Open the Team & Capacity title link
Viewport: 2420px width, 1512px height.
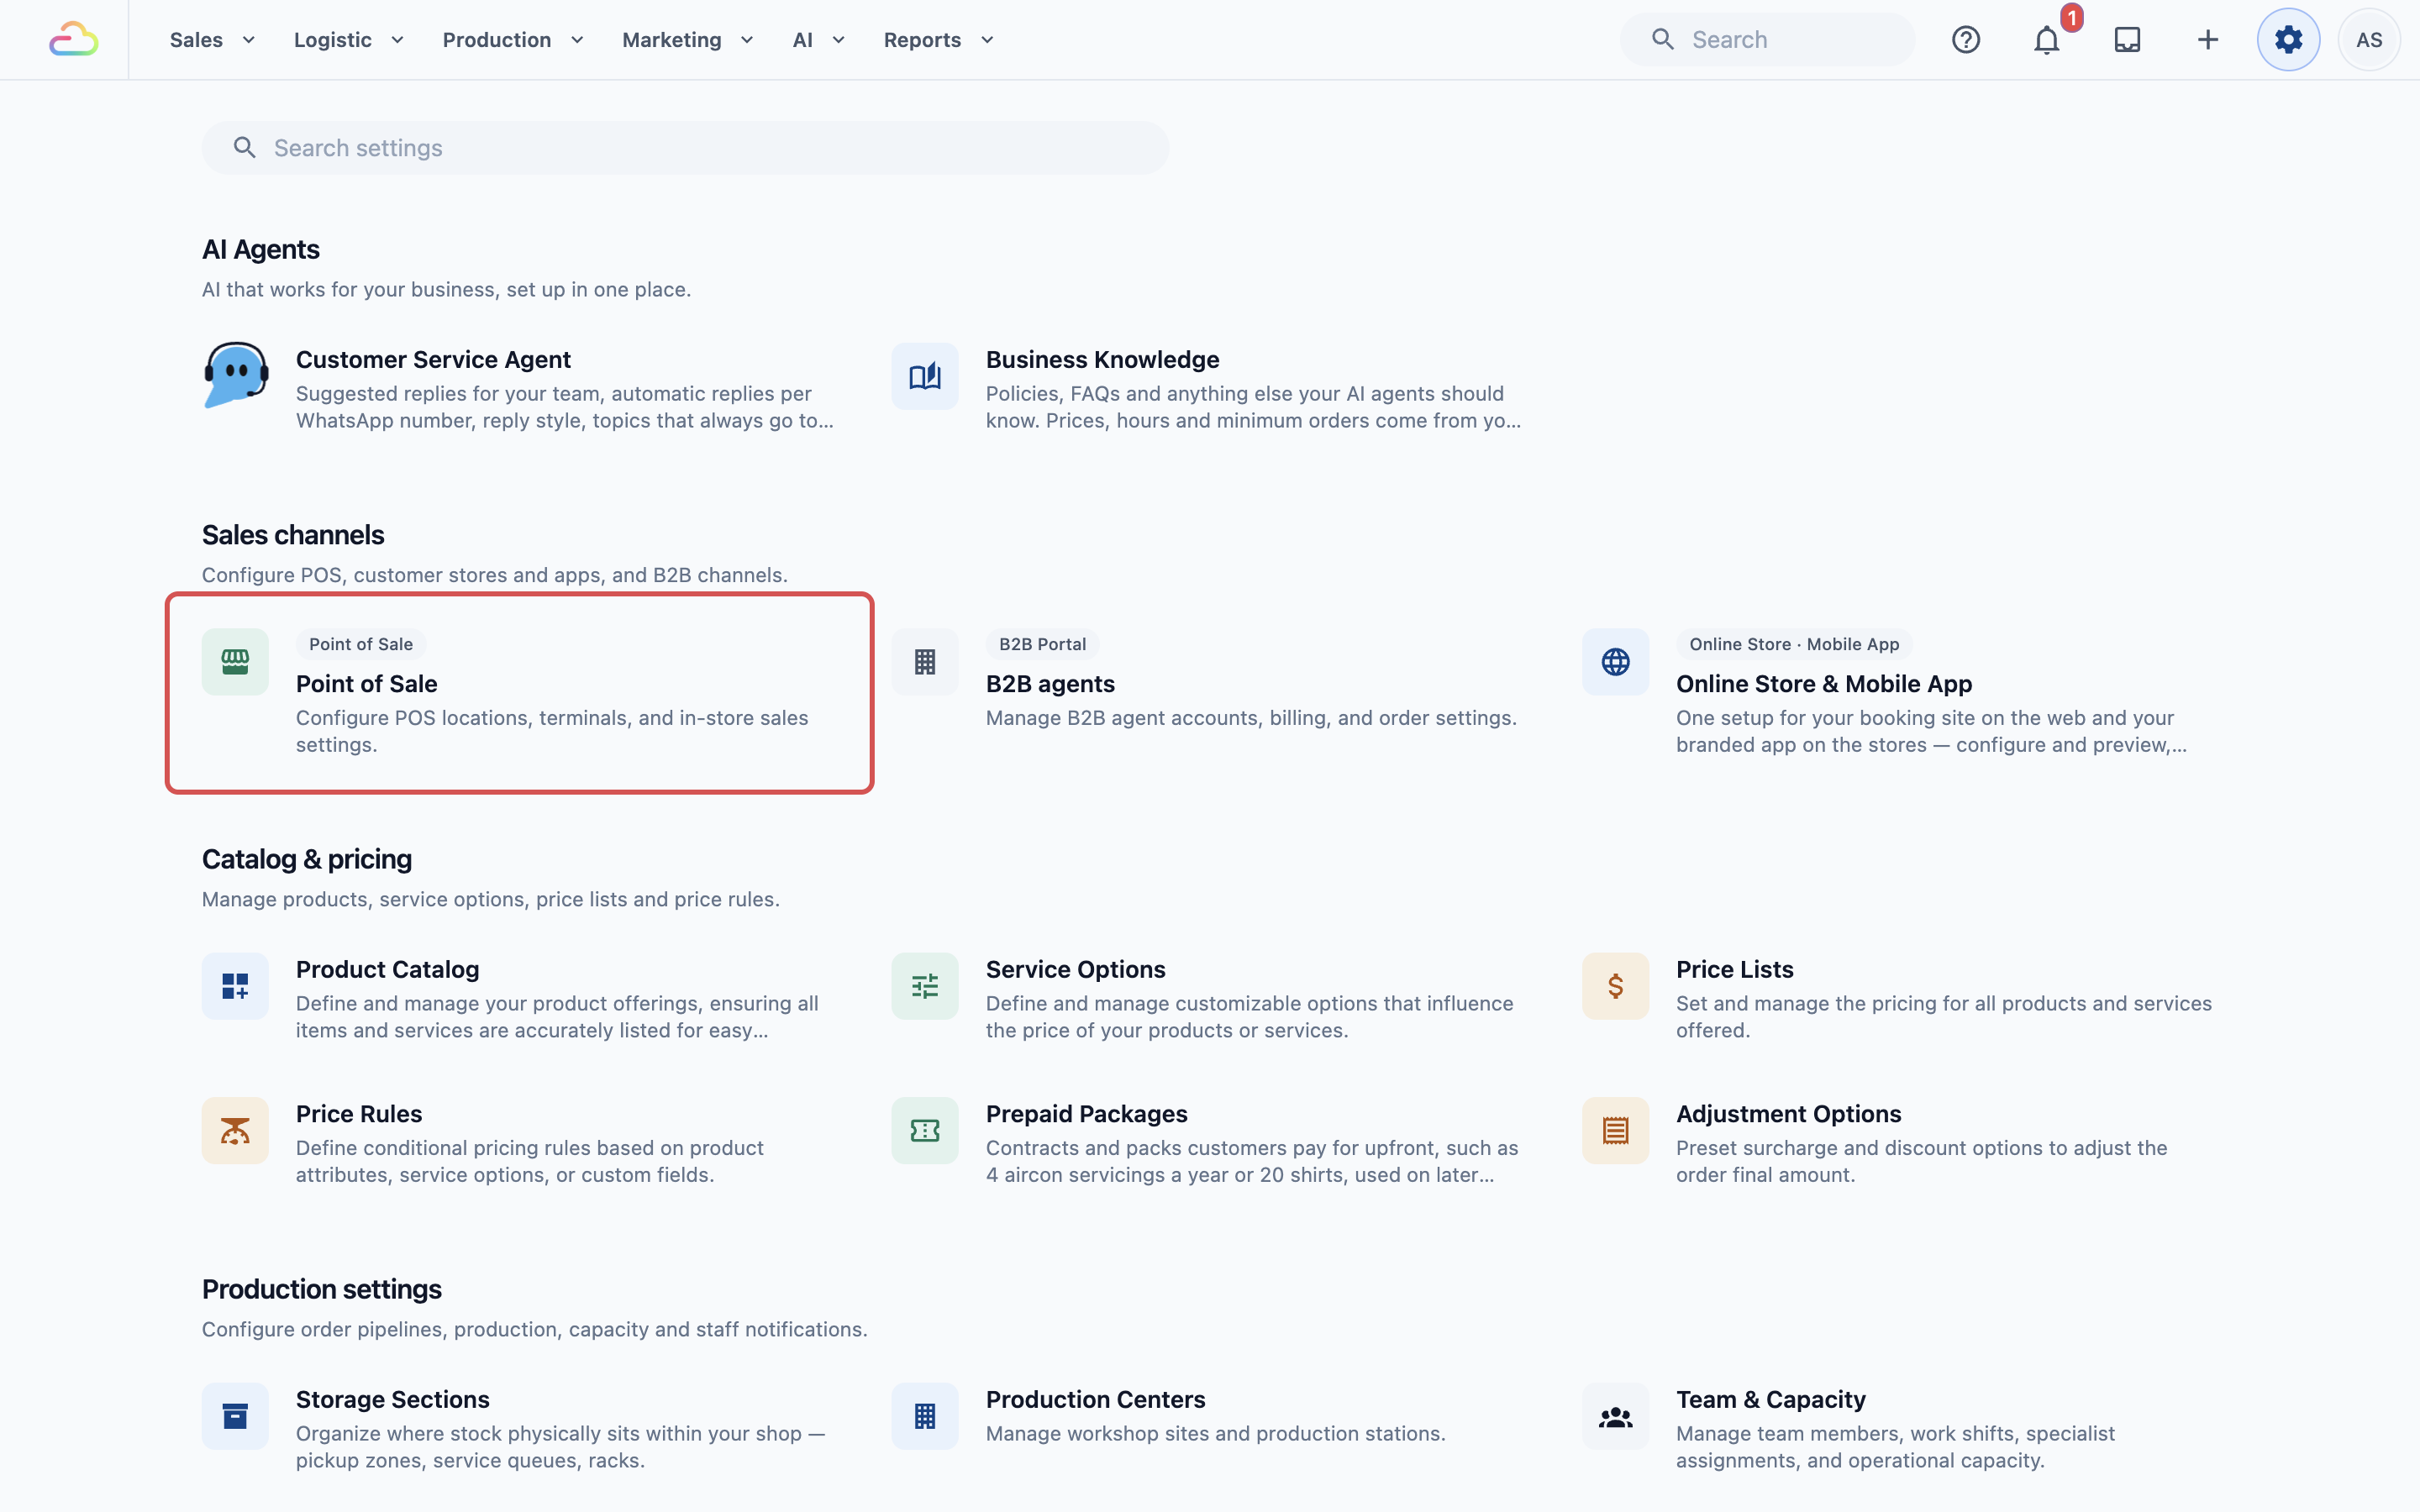pyautogui.click(x=1770, y=1399)
